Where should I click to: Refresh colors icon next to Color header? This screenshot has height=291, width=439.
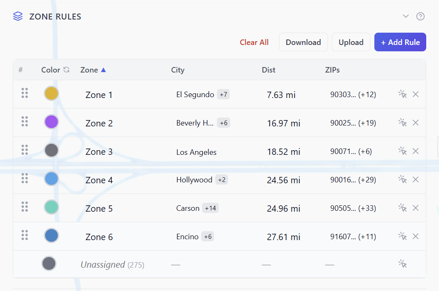(x=66, y=70)
